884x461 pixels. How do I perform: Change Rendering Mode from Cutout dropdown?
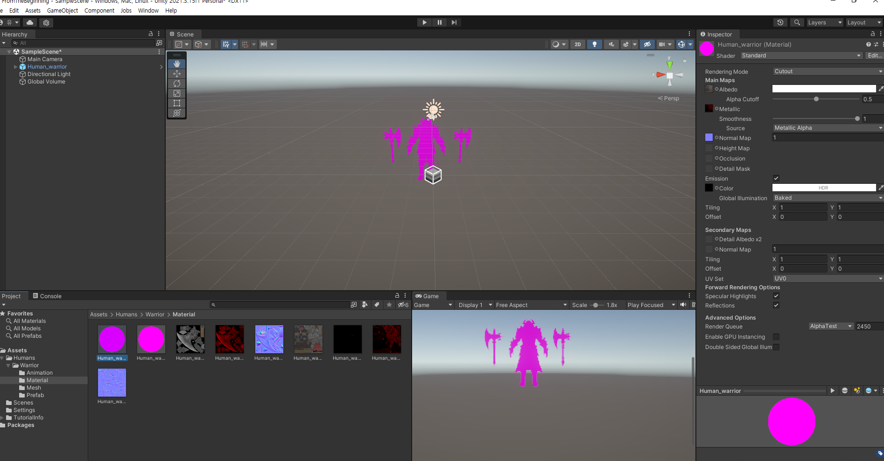pos(827,71)
